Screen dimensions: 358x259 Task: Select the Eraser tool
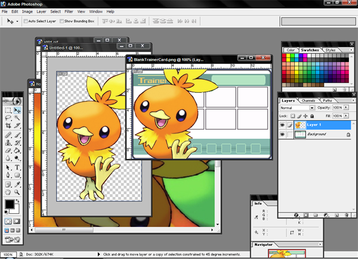pyautogui.click(x=8, y=151)
